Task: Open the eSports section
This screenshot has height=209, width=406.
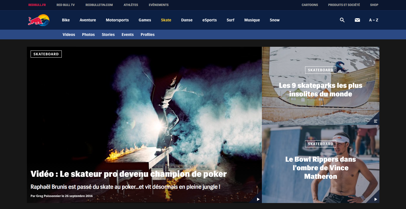Action: [x=210, y=20]
